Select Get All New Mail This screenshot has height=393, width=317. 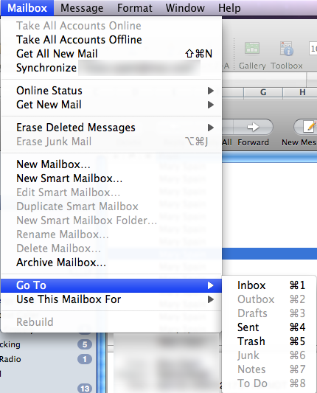(111, 54)
